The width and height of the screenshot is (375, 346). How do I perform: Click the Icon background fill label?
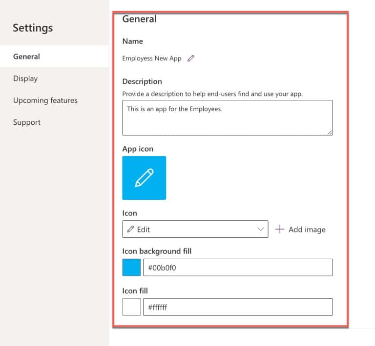click(157, 251)
